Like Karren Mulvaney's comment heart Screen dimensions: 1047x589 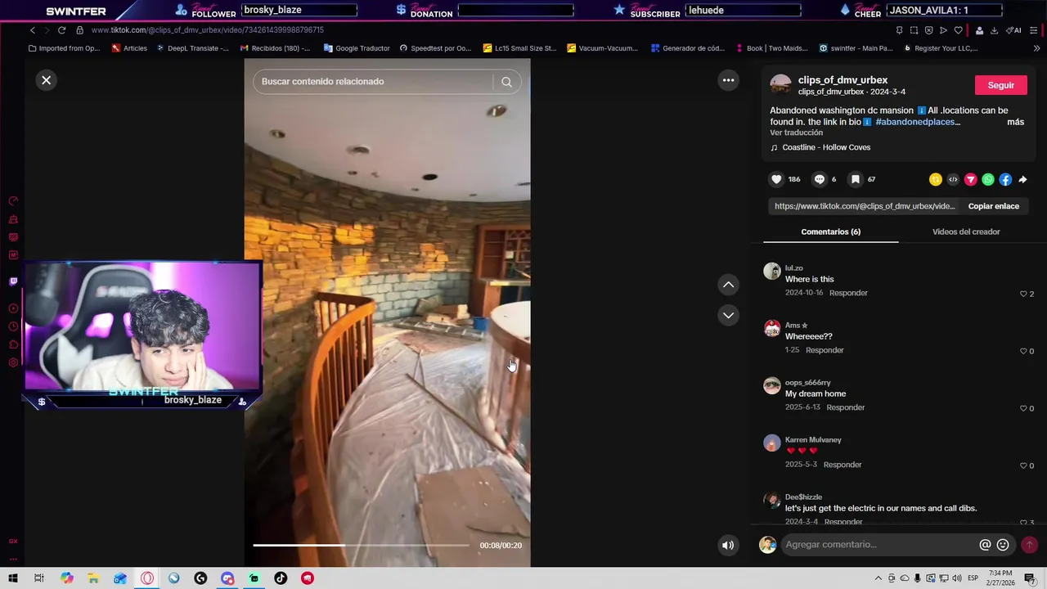pos(1023,465)
